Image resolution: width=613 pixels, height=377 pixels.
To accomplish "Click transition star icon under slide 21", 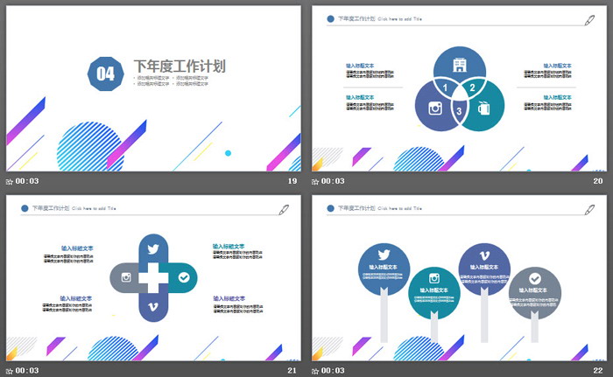I will click(10, 371).
